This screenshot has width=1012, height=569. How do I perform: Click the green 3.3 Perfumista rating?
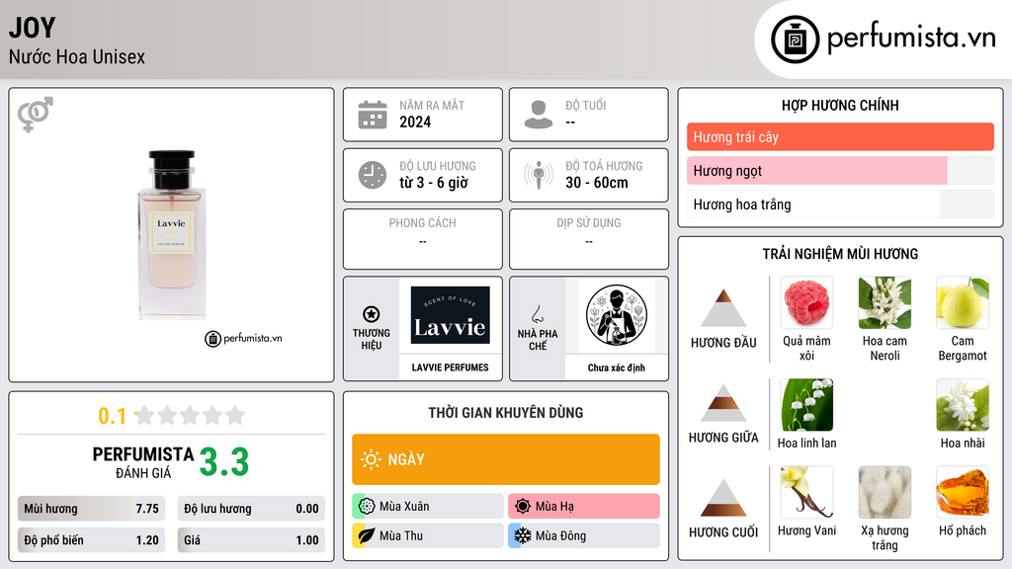point(224,462)
